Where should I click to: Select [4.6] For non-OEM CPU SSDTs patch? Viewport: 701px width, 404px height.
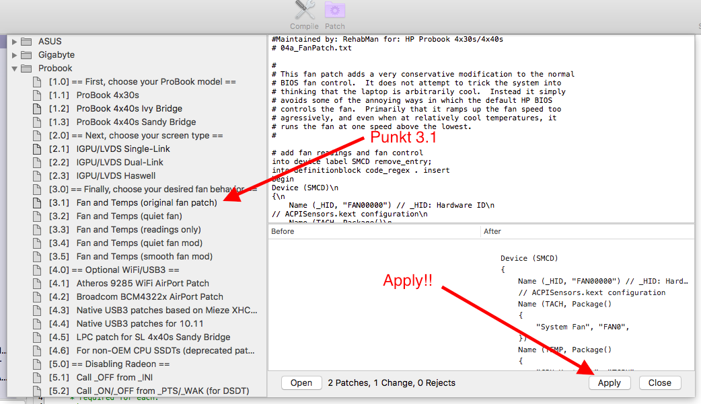point(151,350)
